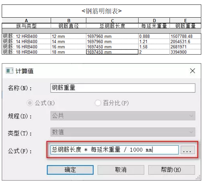Select column B header
This screenshot has height=182, width=203.
pos(69,20)
